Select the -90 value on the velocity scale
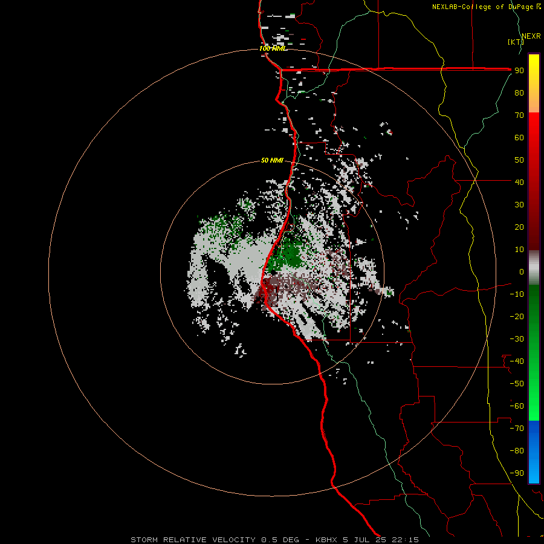544x544 pixels. 517,473
